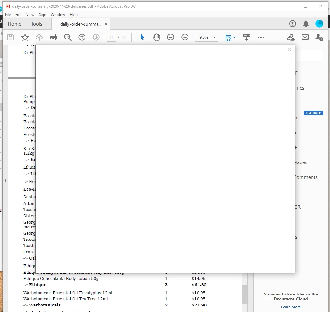Click the $14.95 price value
Screen dimensions: 330x312
pyautogui.click(x=199, y=278)
